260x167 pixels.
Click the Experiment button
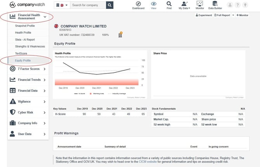click(204, 15)
